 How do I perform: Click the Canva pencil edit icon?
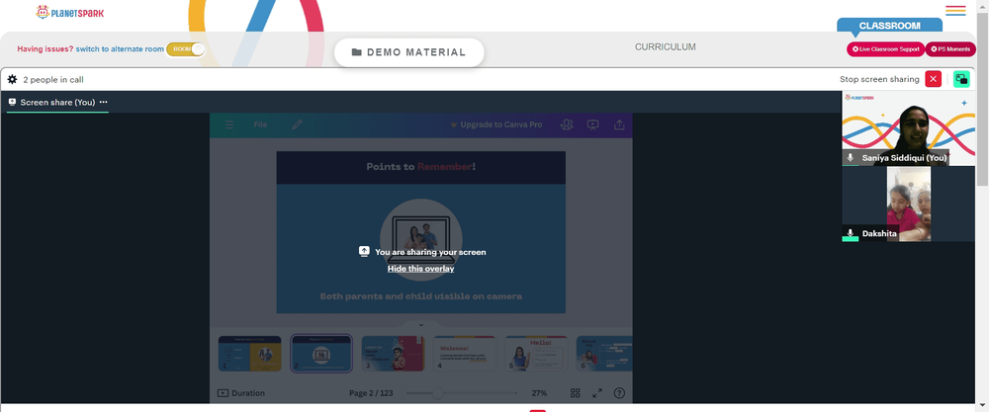click(297, 124)
